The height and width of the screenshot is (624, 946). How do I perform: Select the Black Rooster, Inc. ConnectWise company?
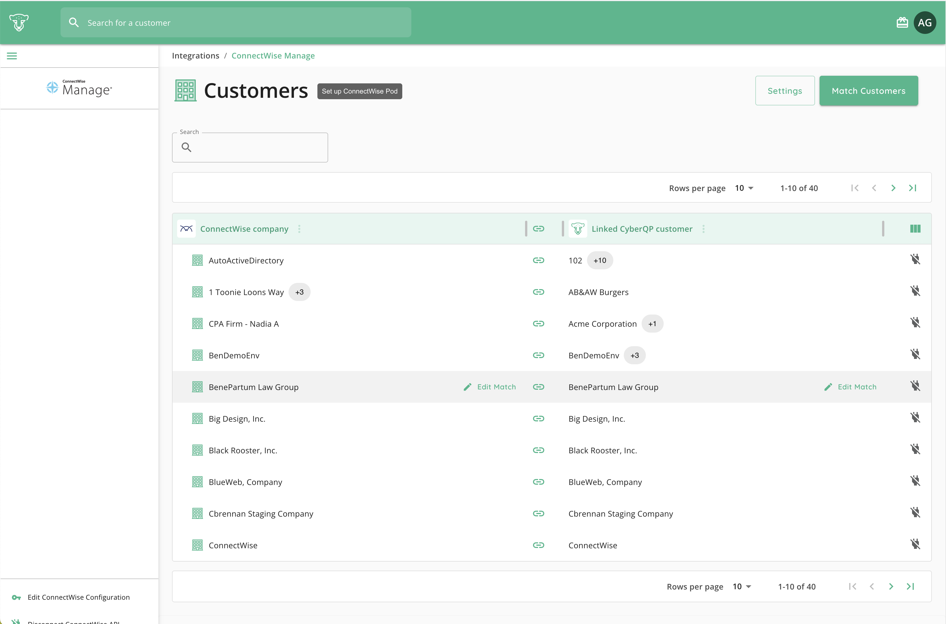coord(243,450)
